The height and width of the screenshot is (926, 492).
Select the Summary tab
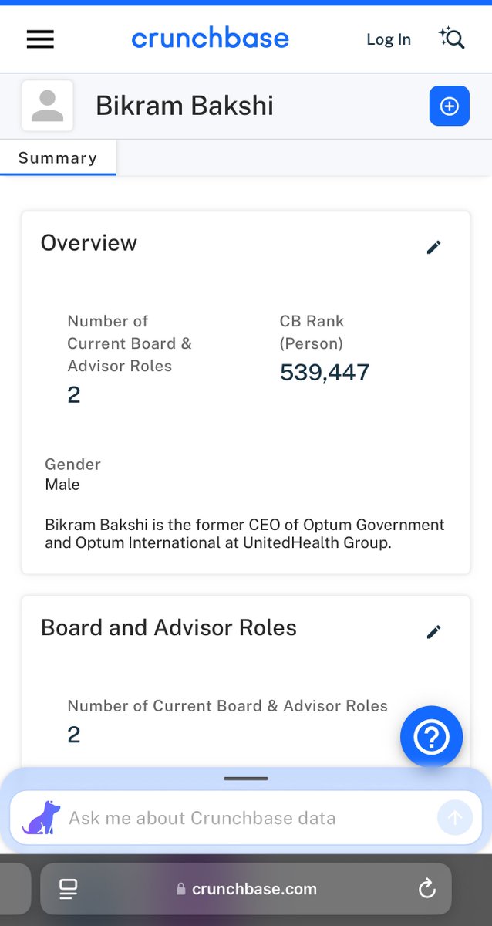click(58, 158)
